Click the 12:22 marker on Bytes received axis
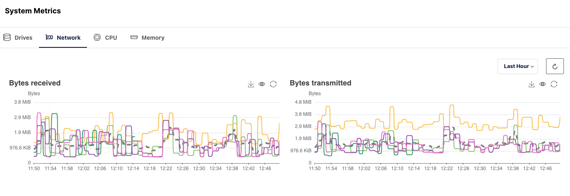570x196 pixels. 166,168
